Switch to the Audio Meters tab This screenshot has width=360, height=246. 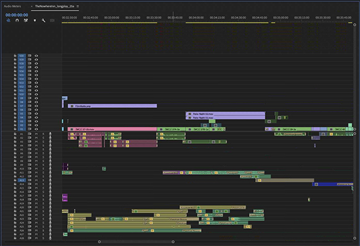[x=12, y=6]
